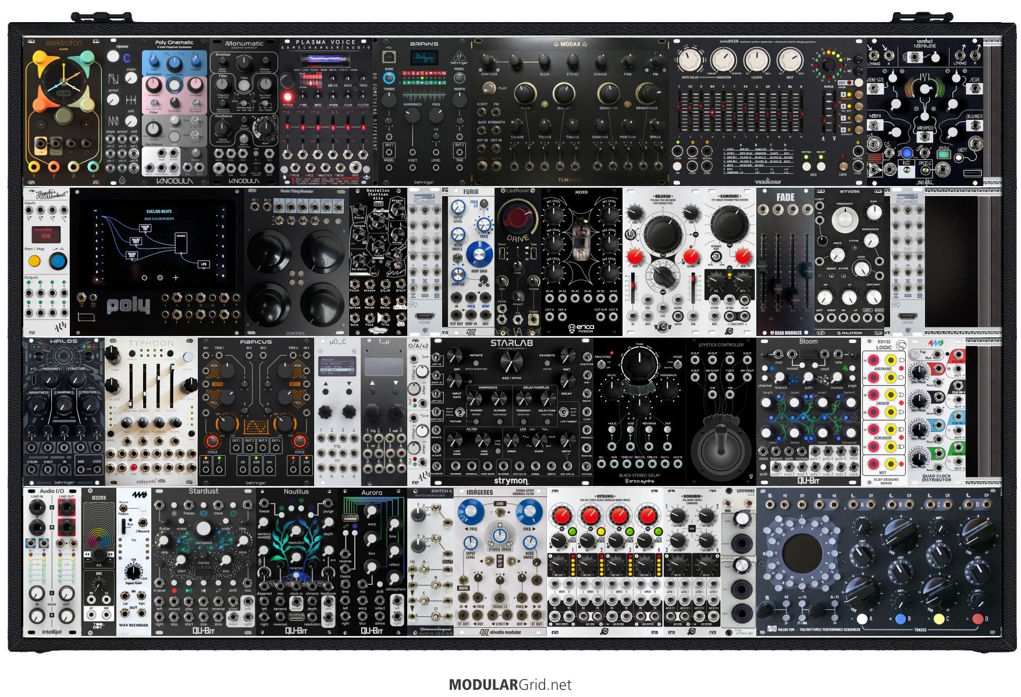Click the 'QUAD CLOCK DISTRIBUTOR' label
Image resolution: width=1021 pixels, height=697 pixels.
936,478
